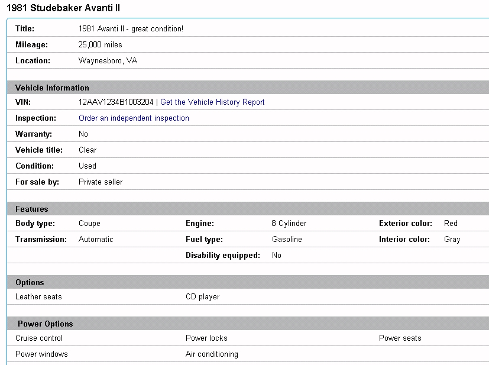Click the Options section header
Image resolution: width=489 pixels, height=365 pixels.
(x=30, y=282)
